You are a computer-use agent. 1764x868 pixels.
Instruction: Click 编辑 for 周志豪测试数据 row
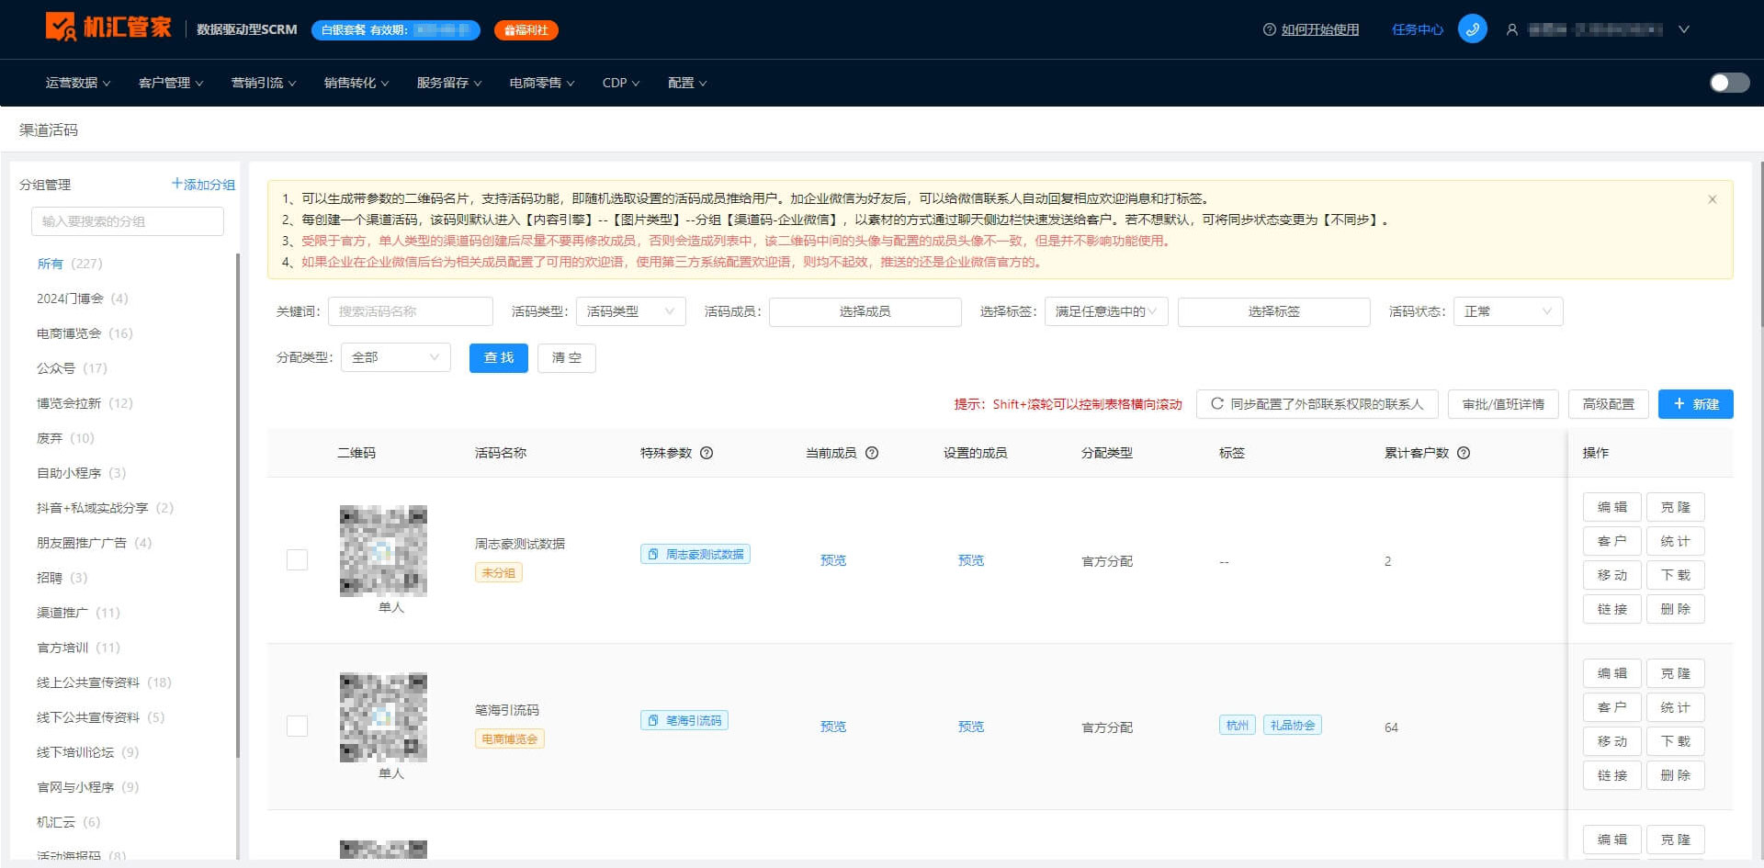(1612, 507)
